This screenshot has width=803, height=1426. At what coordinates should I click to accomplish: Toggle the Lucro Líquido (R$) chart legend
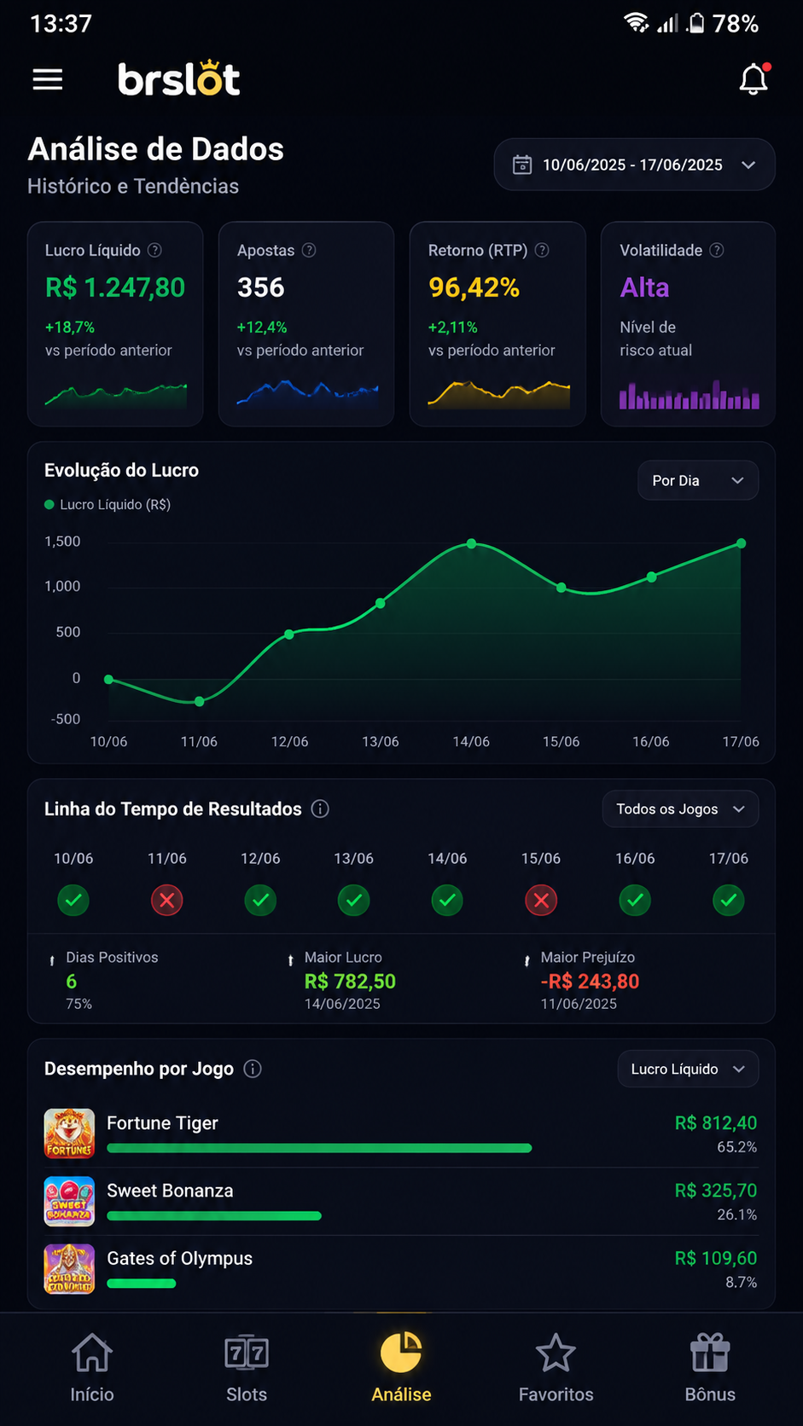pos(108,505)
